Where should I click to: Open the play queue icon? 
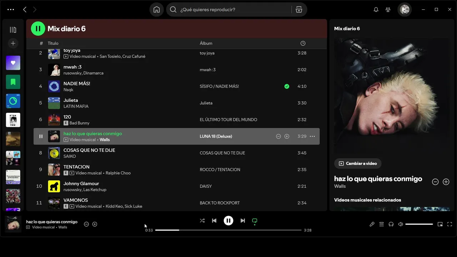[381, 224]
